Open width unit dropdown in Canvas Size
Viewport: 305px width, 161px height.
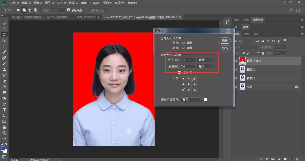[x=205, y=60]
